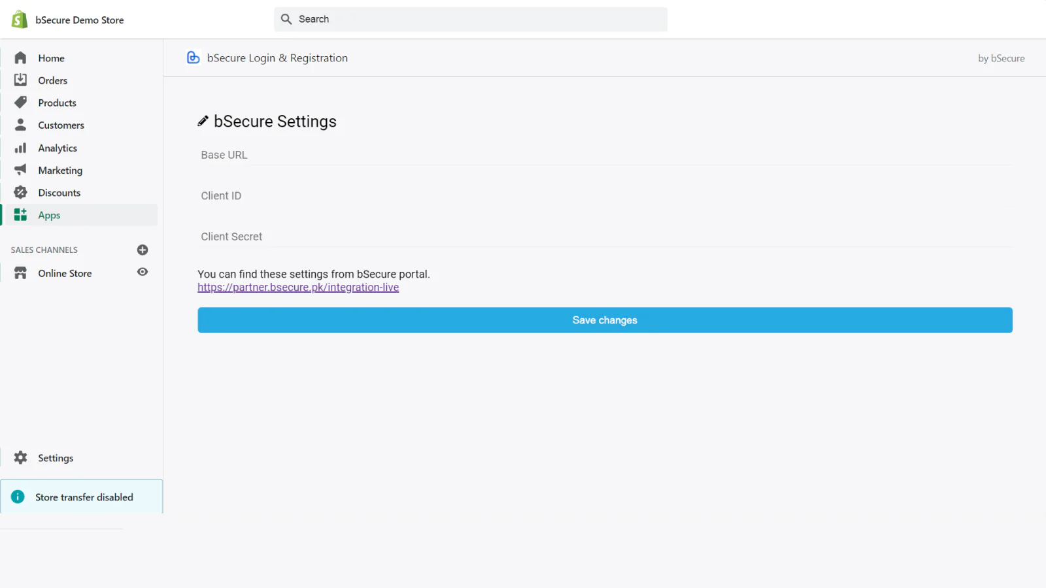Open the partner.bsecure.pk integration link
Viewport: 1046px width, 588px height.
tap(298, 287)
